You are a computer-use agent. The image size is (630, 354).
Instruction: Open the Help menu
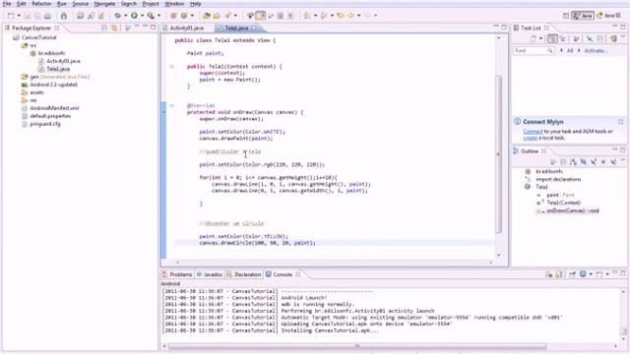pyautogui.click(x=195, y=4)
